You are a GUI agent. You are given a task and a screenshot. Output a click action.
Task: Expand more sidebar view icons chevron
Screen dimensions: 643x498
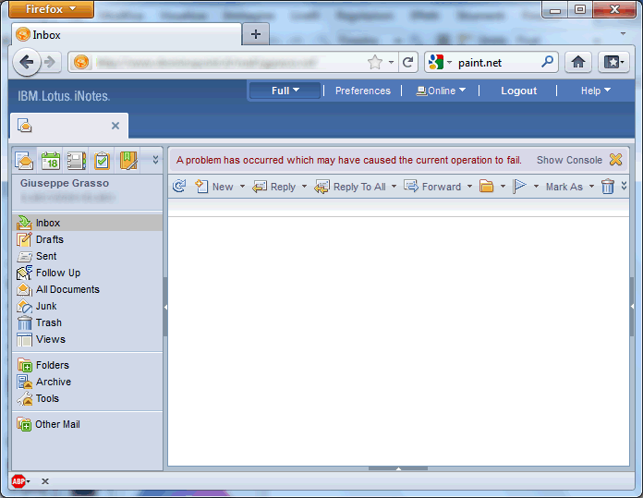coord(155,160)
